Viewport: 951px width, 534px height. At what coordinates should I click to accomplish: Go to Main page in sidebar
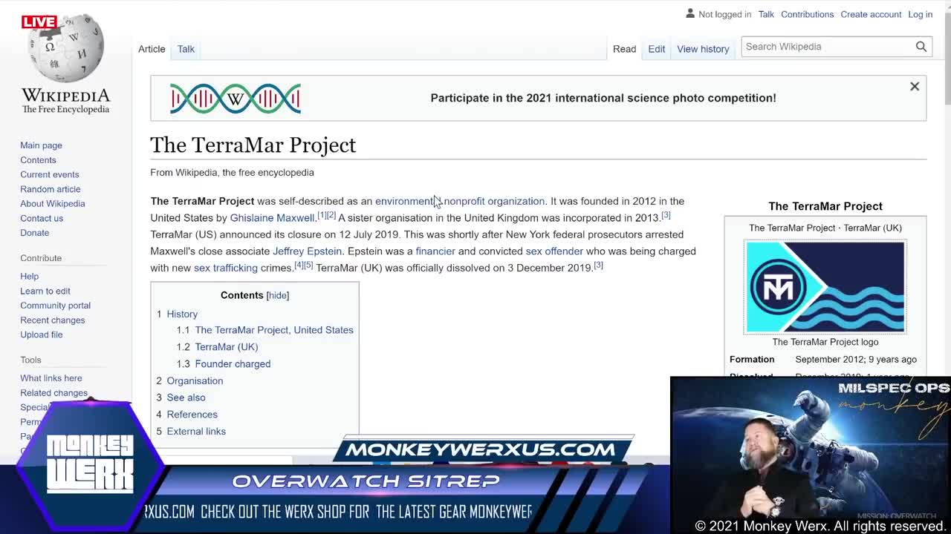41,145
